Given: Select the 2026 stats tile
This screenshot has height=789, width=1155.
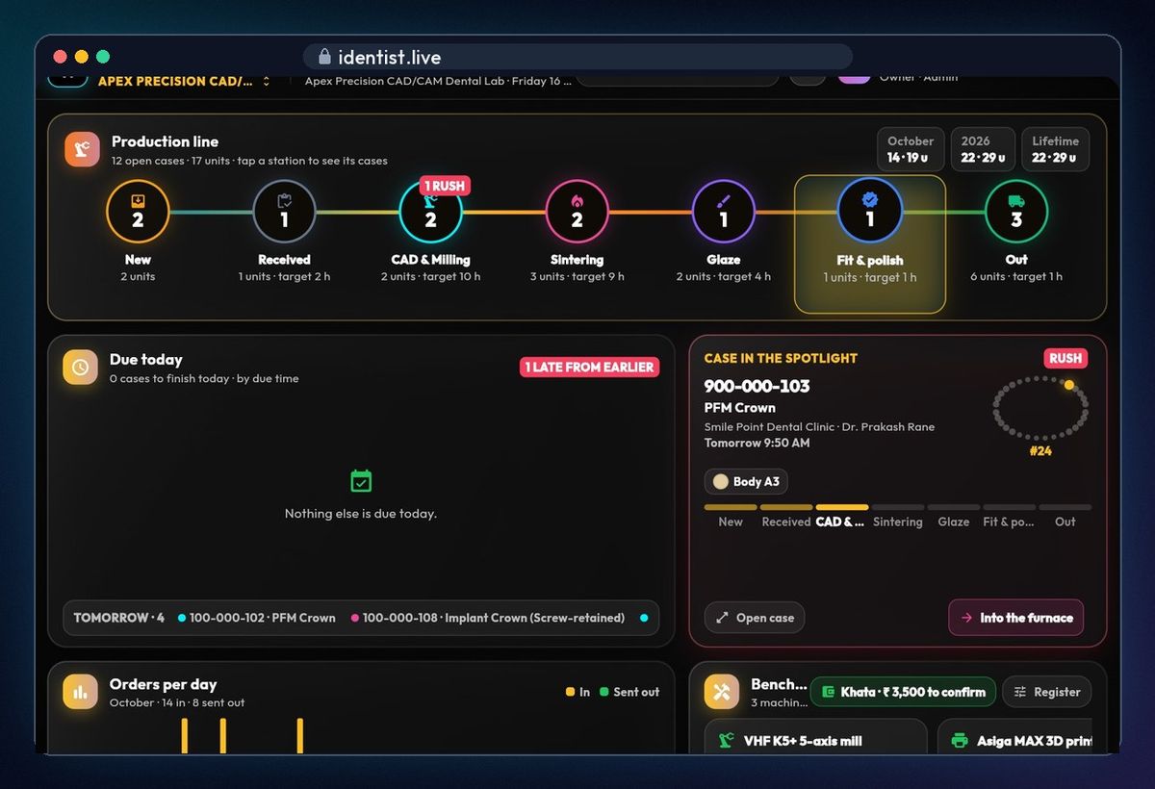Looking at the screenshot, I should click(983, 149).
